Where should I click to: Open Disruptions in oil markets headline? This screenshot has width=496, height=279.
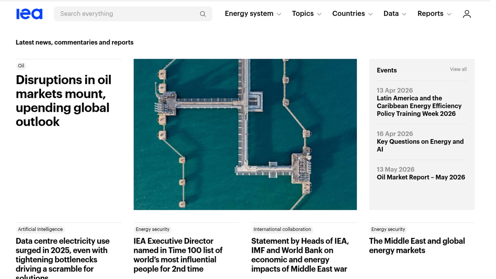(63, 101)
